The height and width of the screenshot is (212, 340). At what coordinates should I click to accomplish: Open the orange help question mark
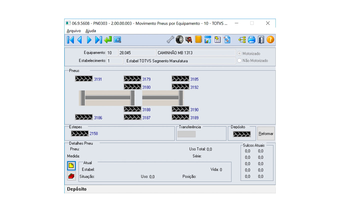click(x=270, y=40)
